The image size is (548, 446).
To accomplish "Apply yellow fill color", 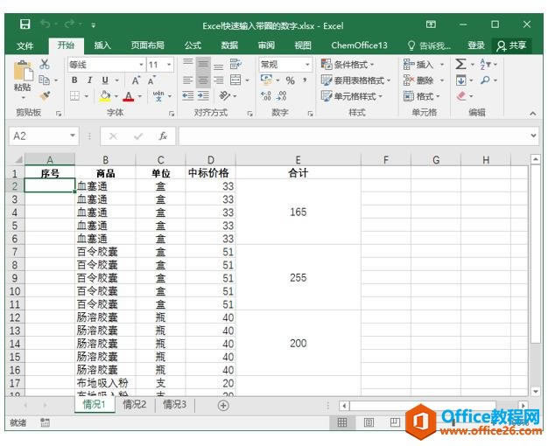I will 105,96.
